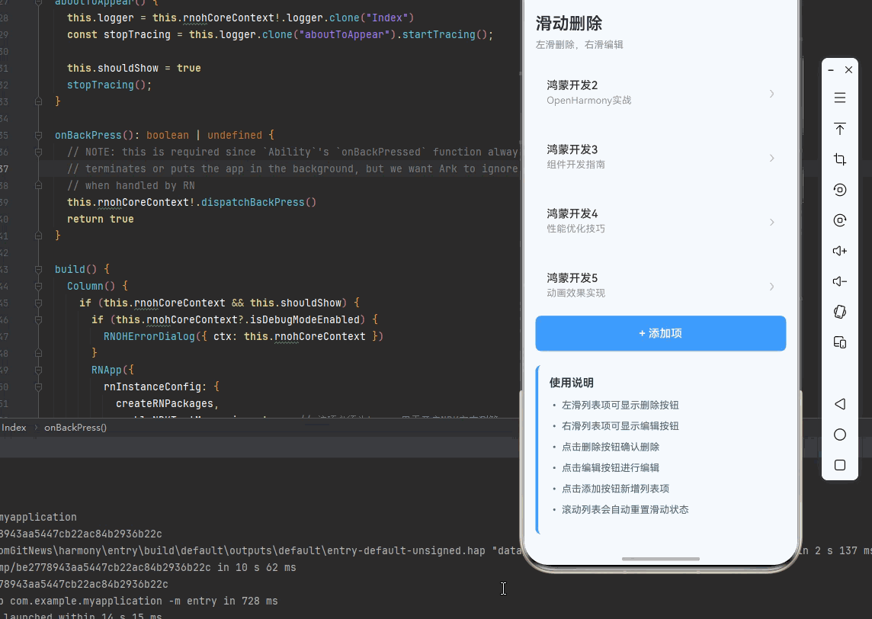
Task: Tap the 添加项 button
Action: click(x=661, y=333)
